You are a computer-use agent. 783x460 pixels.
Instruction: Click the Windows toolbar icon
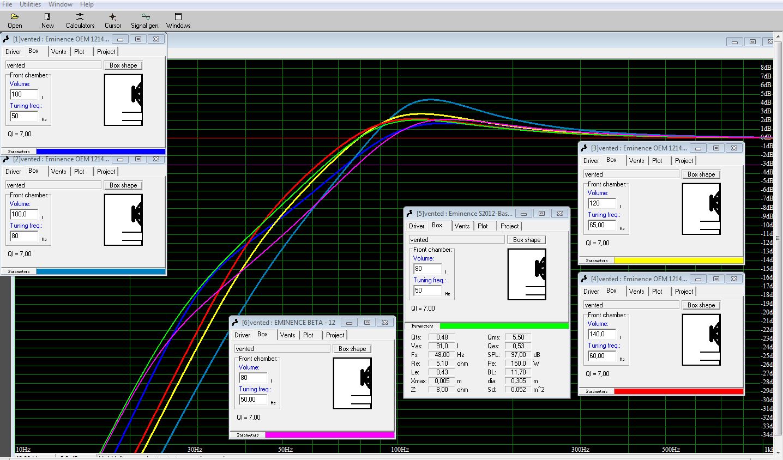click(178, 17)
